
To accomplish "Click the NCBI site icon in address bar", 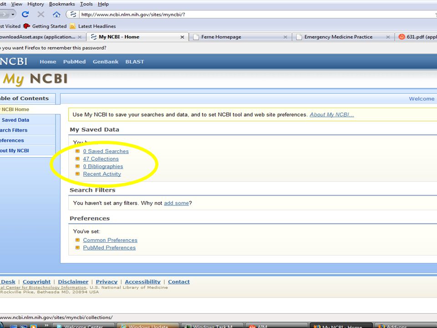I will [x=73, y=14].
